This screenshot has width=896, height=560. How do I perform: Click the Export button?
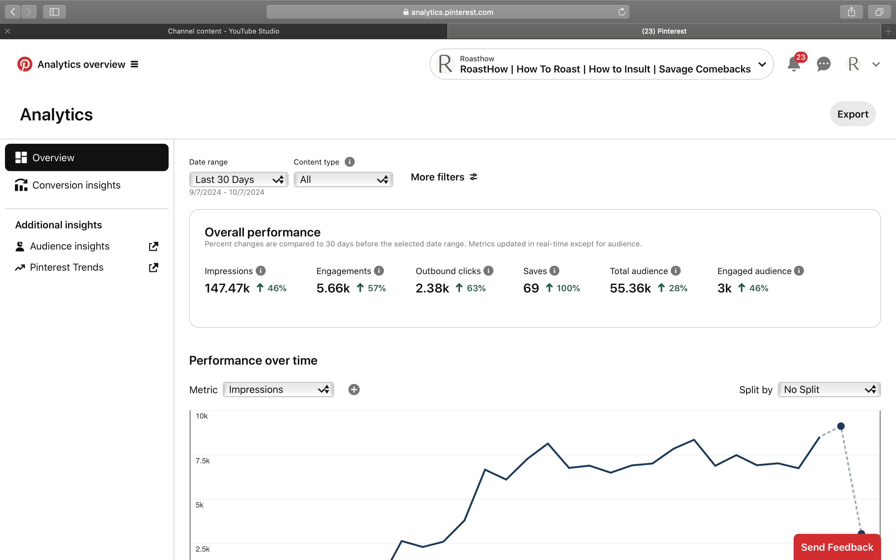point(852,114)
